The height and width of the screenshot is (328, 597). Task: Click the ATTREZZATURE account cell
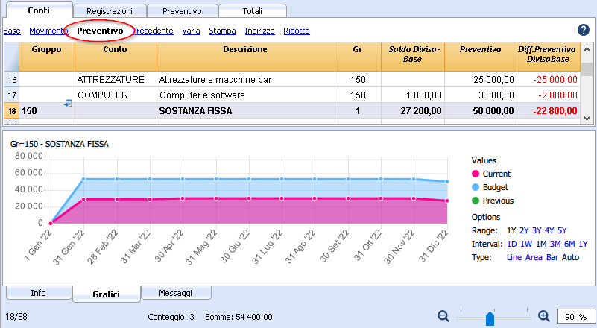tap(116, 80)
